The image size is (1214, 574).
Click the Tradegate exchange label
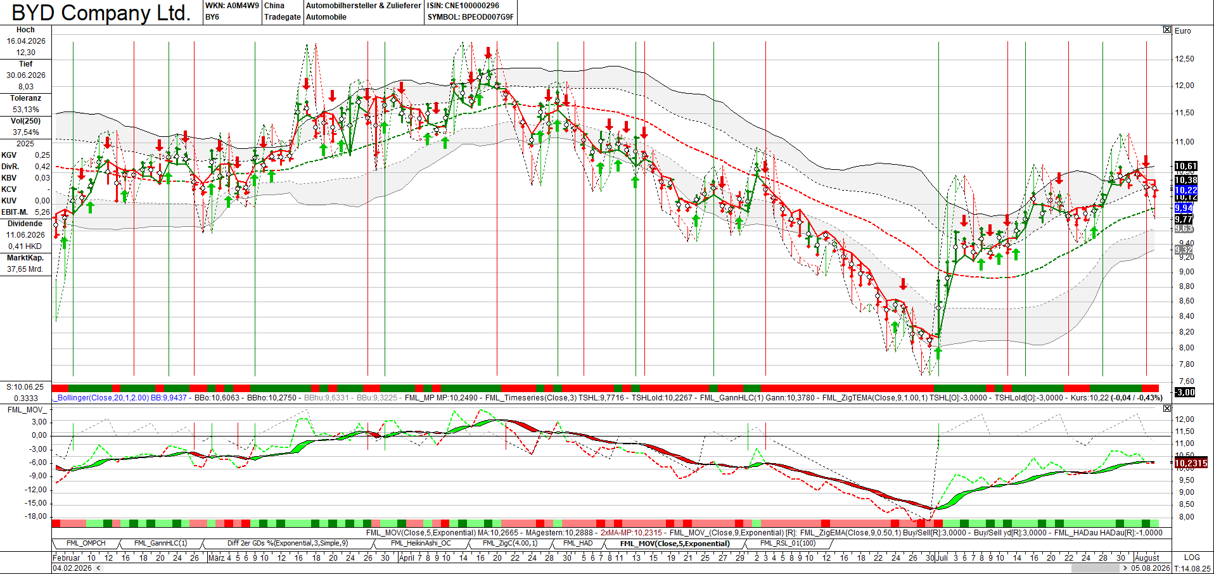(x=282, y=17)
